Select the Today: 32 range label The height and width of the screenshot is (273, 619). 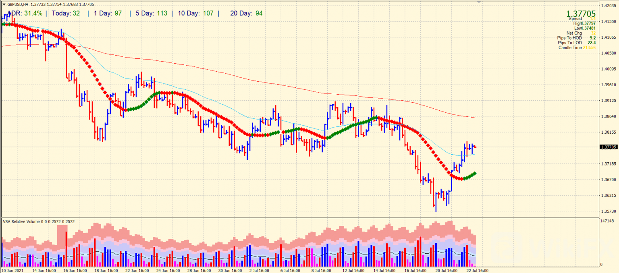click(x=66, y=13)
